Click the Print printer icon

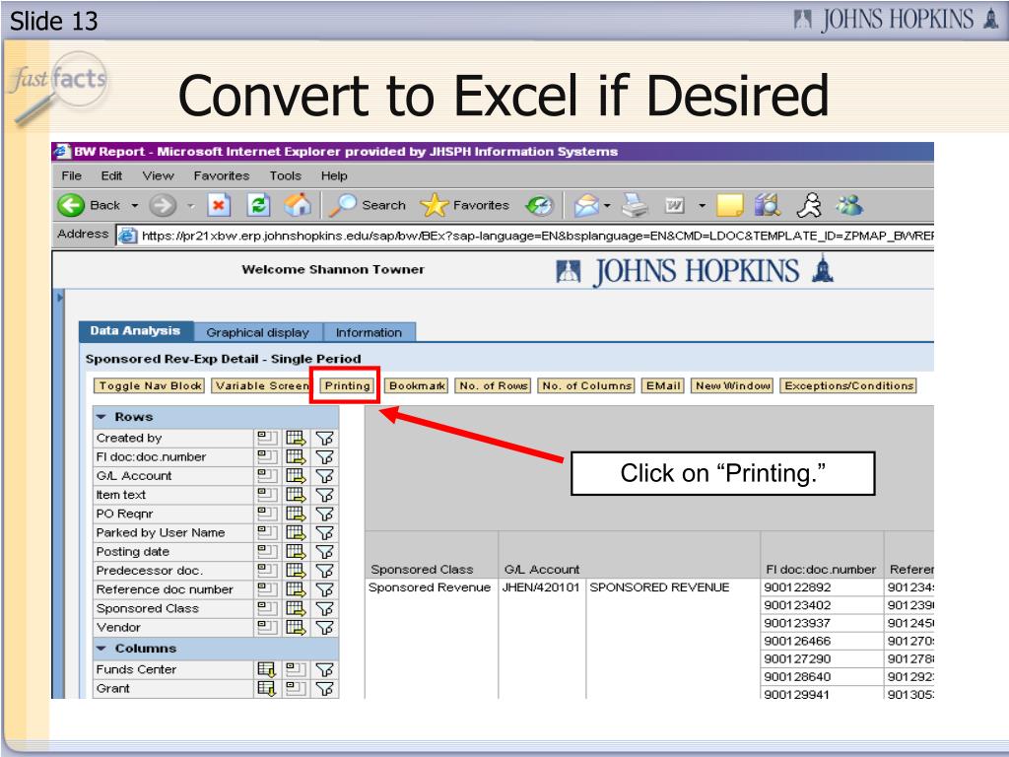coord(636,205)
